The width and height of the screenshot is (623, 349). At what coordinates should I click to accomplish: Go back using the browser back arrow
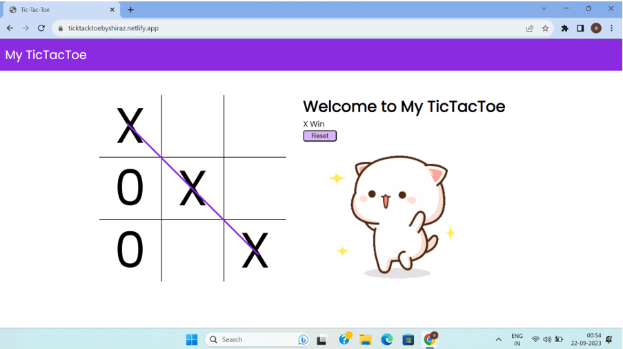tap(10, 28)
